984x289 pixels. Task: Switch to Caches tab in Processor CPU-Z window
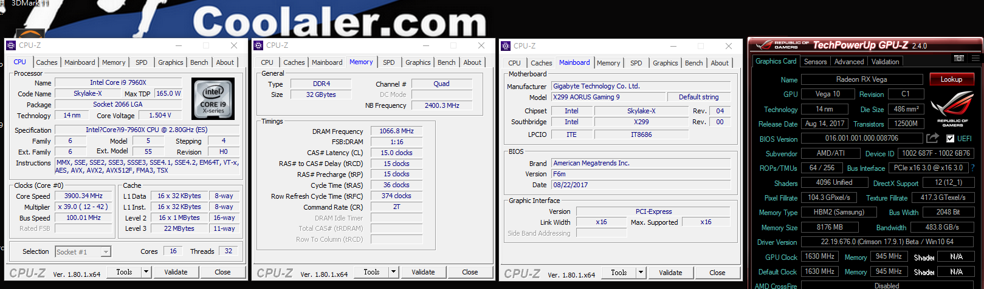click(47, 62)
